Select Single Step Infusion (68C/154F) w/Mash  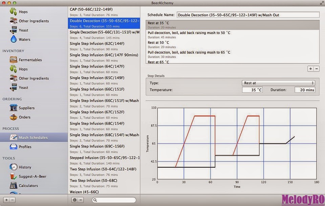(104, 137)
